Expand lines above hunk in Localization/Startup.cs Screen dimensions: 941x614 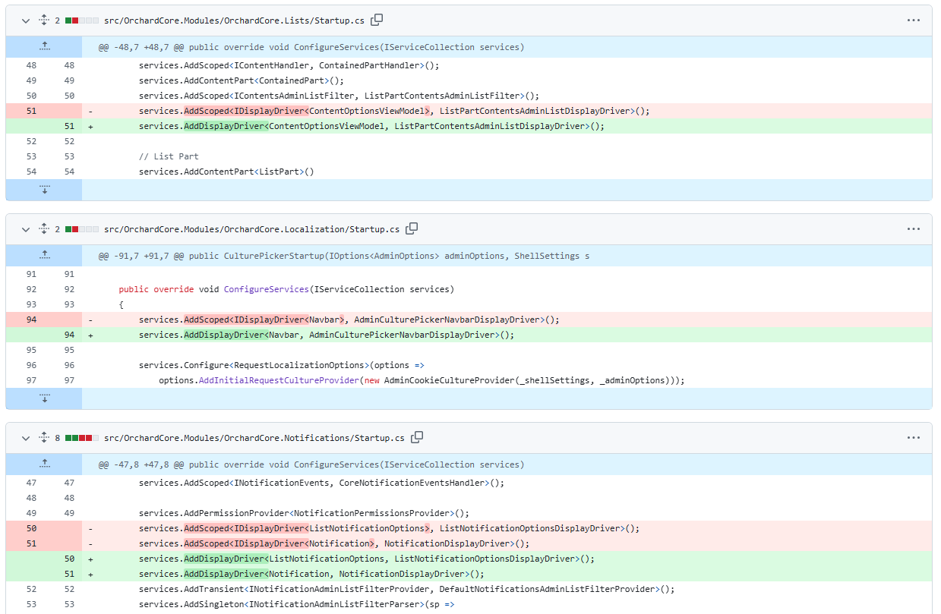point(44,255)
